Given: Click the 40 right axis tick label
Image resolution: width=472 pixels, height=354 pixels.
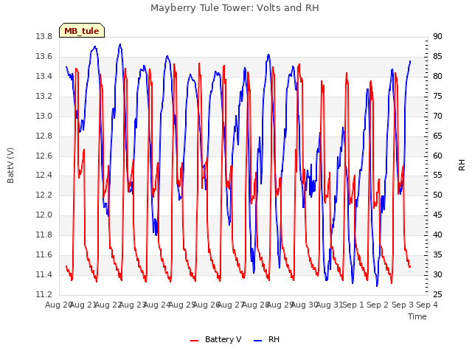Looking at the screenshot, I should pyautogui.click(x=437, y=235).
